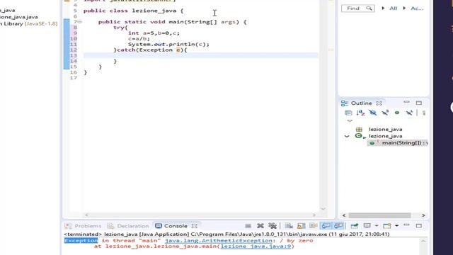
Task: Toggle alphabetical Sort in Outline toolbar
Action: coord(360,113)
